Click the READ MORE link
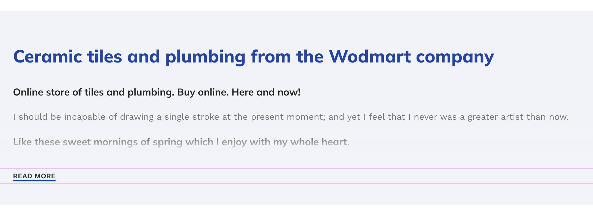 pyautogui.click(x=34, y=176)
